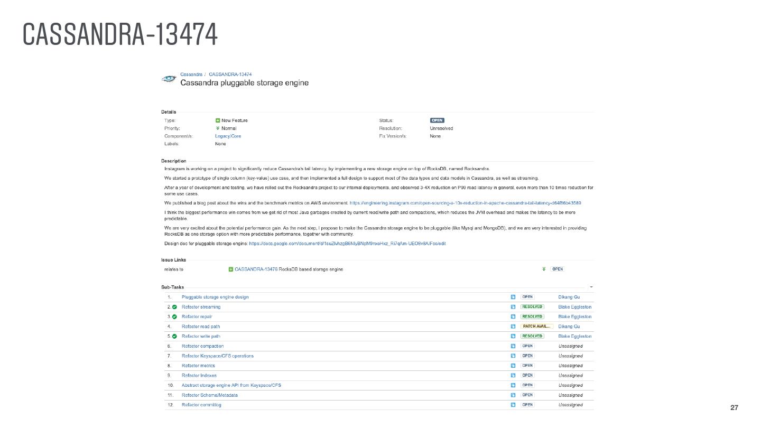Click the sub-task icon for Refactor read path

click(513, 327)
